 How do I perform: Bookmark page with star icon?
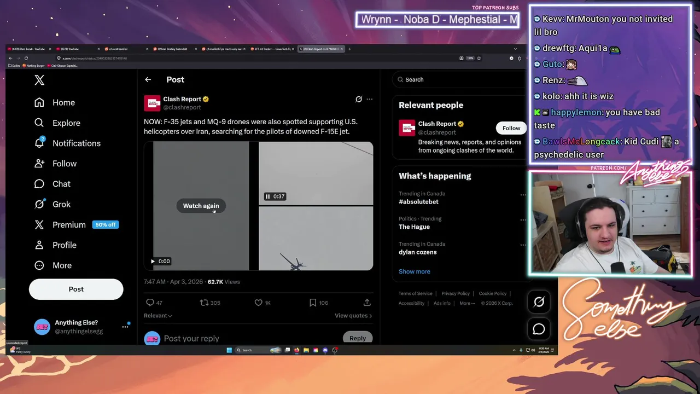pyautogui.click(x=479, y=58)
